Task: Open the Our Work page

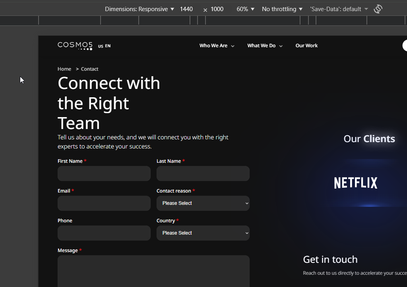Action: 306,46
